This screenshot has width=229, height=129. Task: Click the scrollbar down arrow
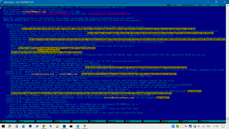click(227, 122)
